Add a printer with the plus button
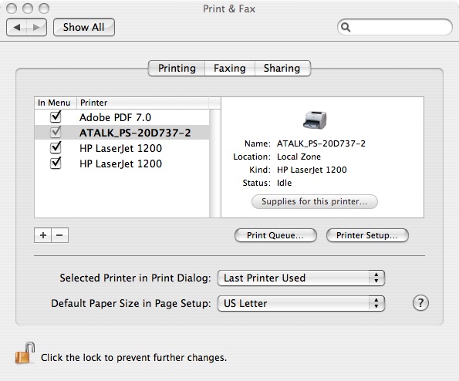 [43, 235]
